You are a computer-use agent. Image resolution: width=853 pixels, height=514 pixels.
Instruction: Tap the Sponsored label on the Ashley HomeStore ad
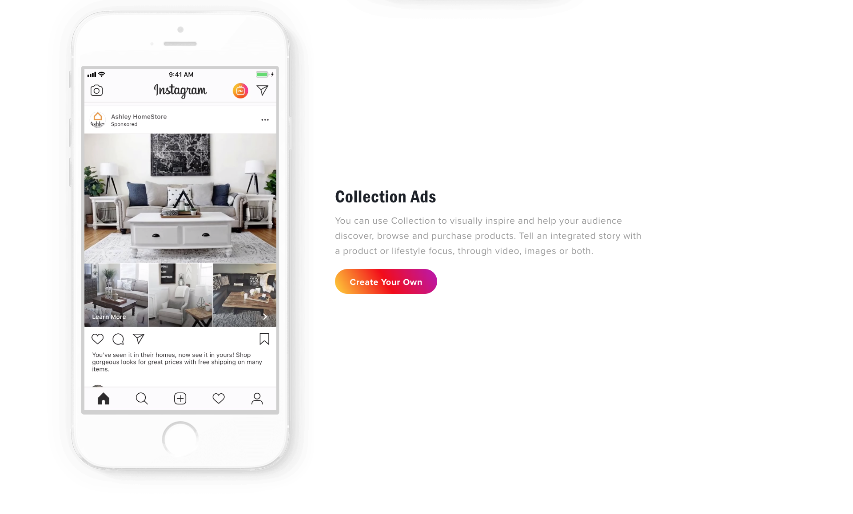123,124
